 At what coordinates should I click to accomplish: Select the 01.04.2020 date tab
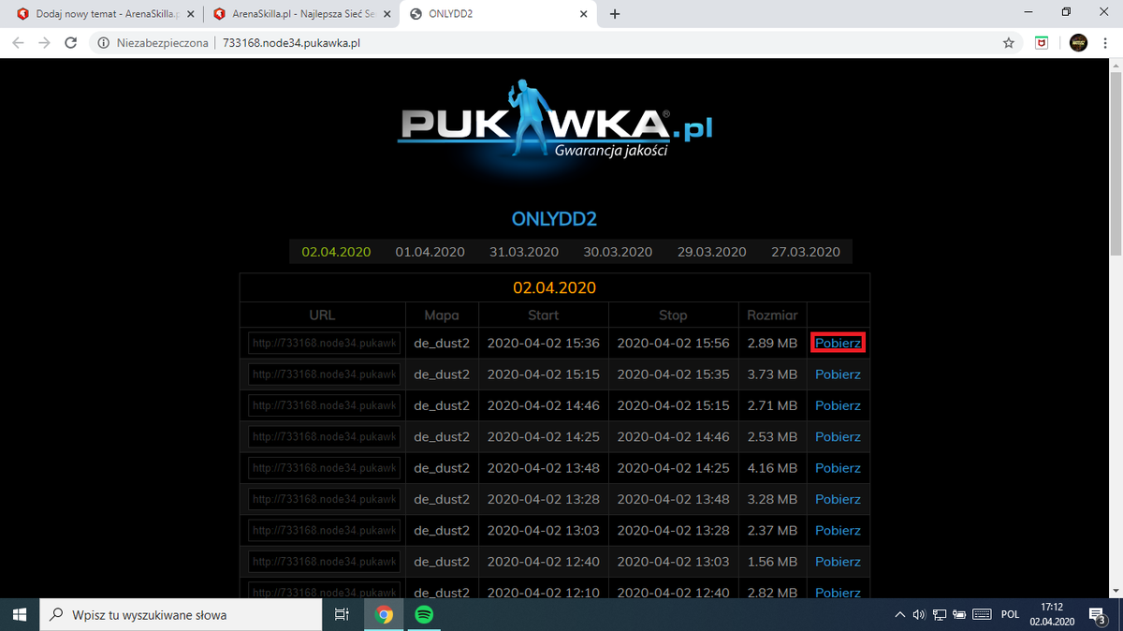click(x=430, y=252)
